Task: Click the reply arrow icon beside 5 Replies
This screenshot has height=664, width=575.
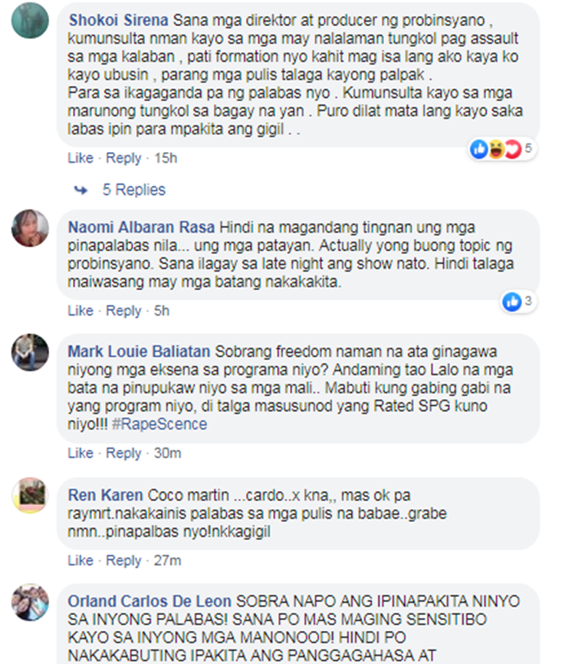Action: point(80,190)
